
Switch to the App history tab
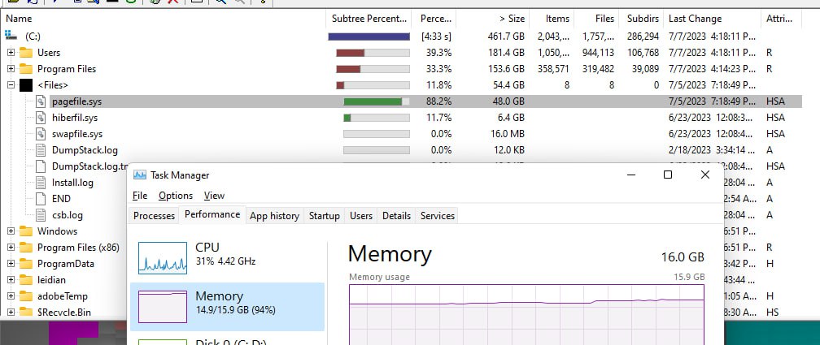click(x=275, y=216)
